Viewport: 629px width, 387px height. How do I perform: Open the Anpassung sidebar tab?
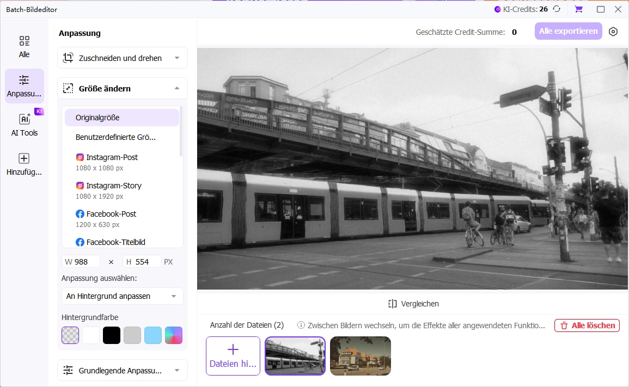(x=24, y=86)
